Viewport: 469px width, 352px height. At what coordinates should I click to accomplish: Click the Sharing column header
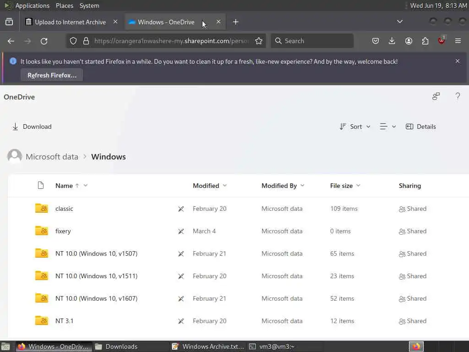point(410,186)
